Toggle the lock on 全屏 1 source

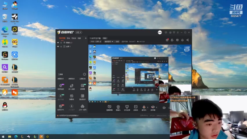(61, 47)
